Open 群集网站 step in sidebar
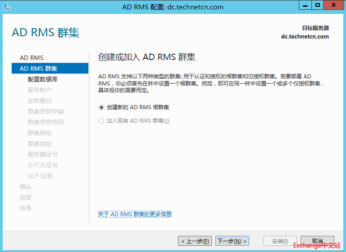Viewport: 346px width, 252px height. [x=39, y=133]
